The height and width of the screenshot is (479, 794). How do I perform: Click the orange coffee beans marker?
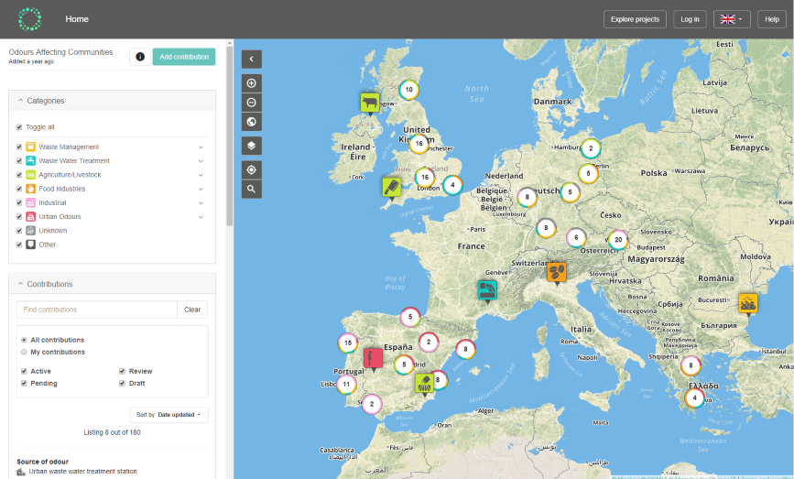(557, 272)
